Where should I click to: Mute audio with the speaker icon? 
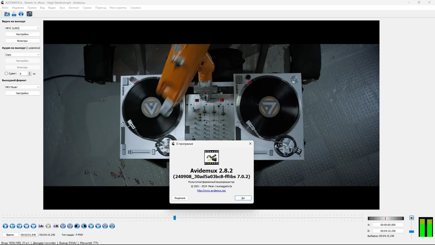(x=411, y=218)
